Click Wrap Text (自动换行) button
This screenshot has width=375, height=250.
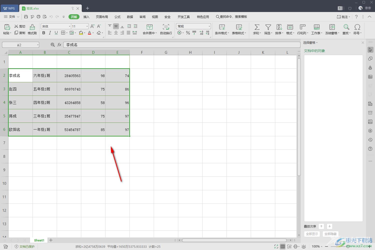(x=166, y=29)
